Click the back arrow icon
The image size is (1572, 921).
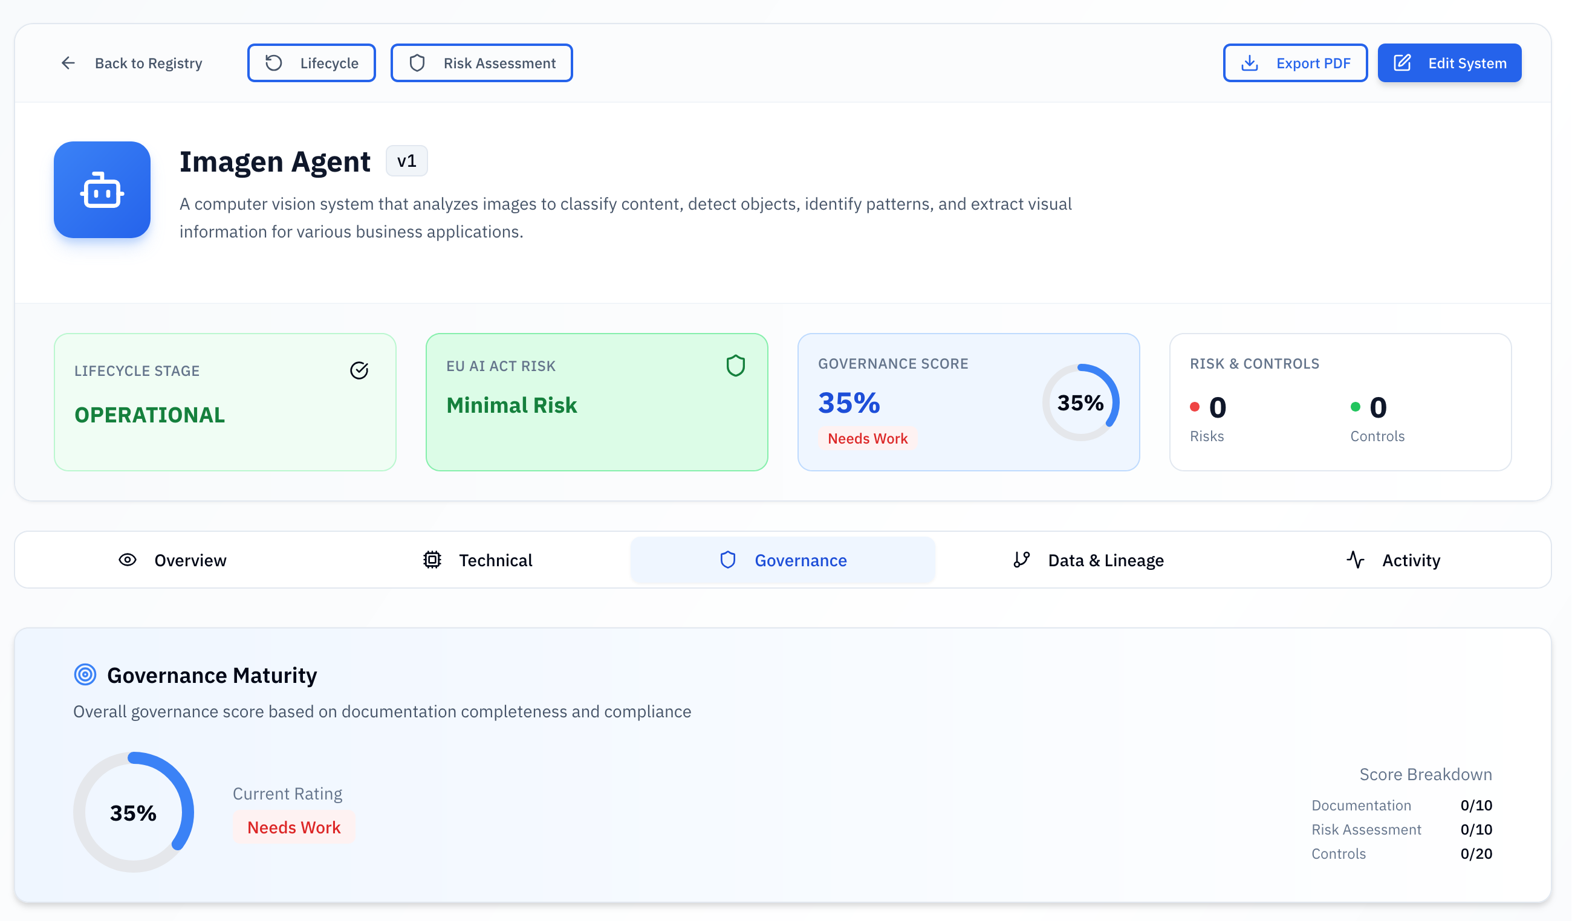click(x=68, y=63)
